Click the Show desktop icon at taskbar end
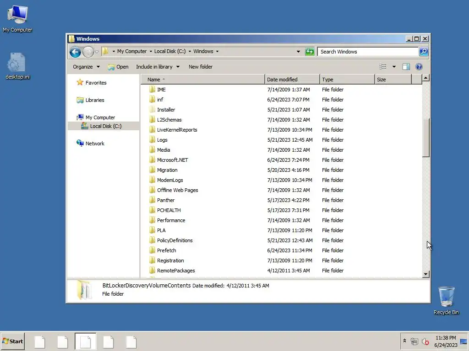Screen dimensions: 469x351 tap(464, 341)
